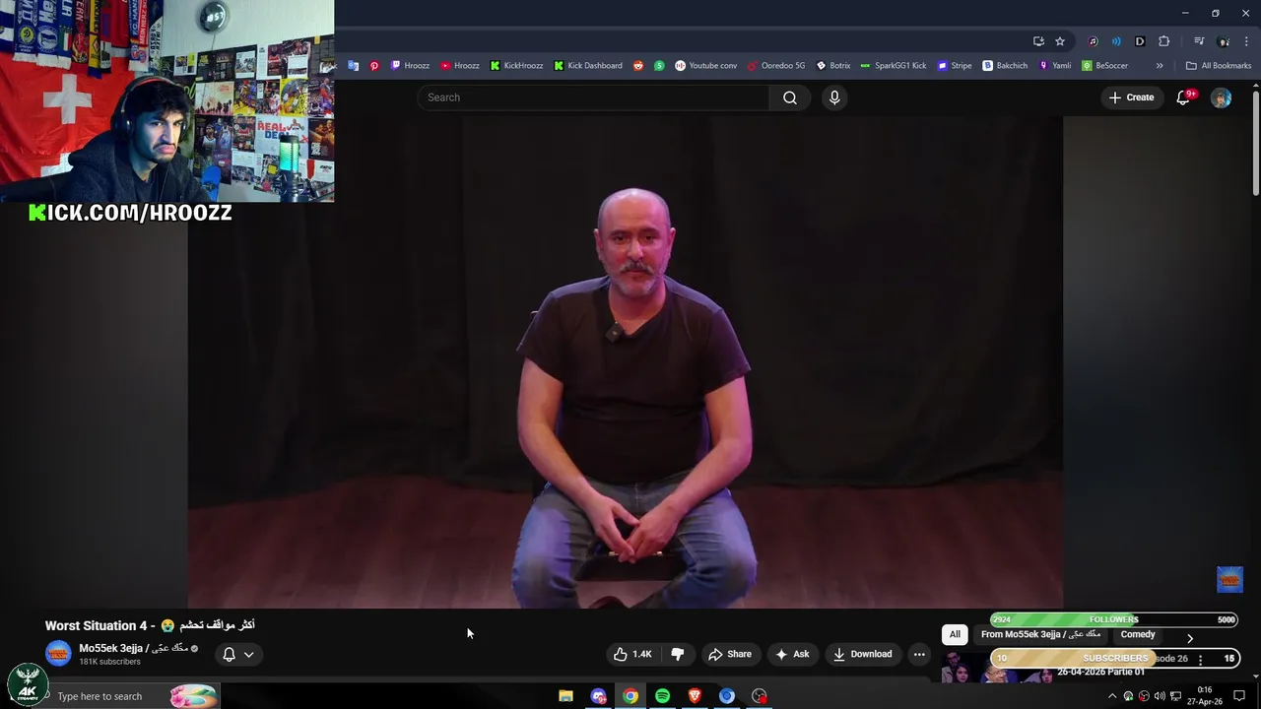
Task: Click the search magnifier button
Action: pyautogui.click(x=789, y=97)
